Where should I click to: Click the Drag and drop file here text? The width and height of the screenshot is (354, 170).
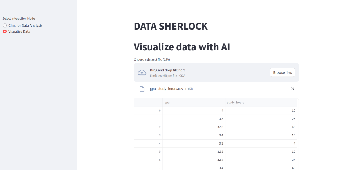click(167, 70)
